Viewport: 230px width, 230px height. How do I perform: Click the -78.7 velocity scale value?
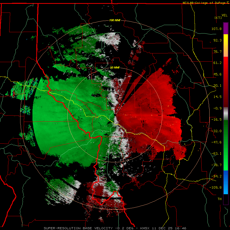point(216,165)
